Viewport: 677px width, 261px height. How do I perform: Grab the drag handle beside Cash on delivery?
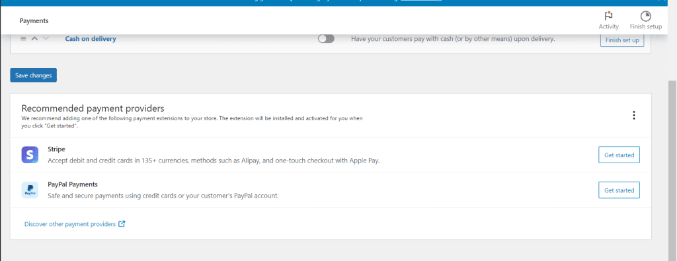(24, 38)
